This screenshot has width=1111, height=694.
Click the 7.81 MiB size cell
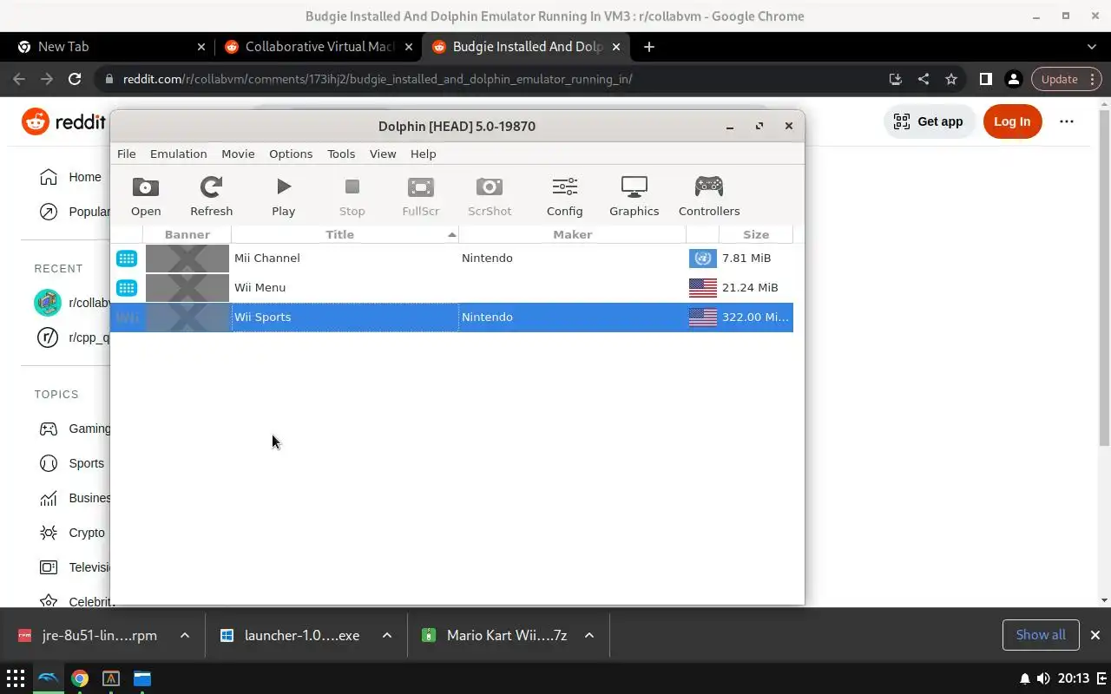746,258
